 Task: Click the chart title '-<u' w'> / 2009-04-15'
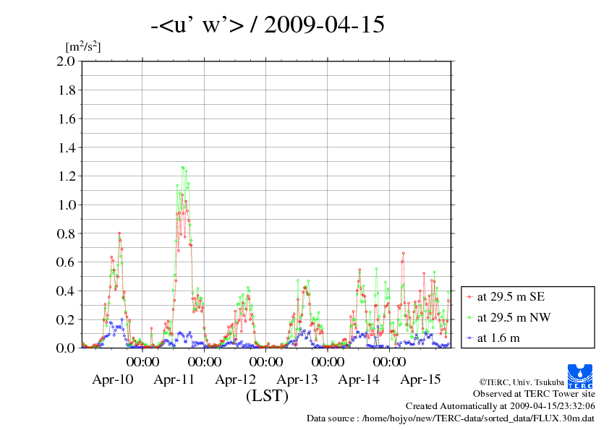coord(268,24)
